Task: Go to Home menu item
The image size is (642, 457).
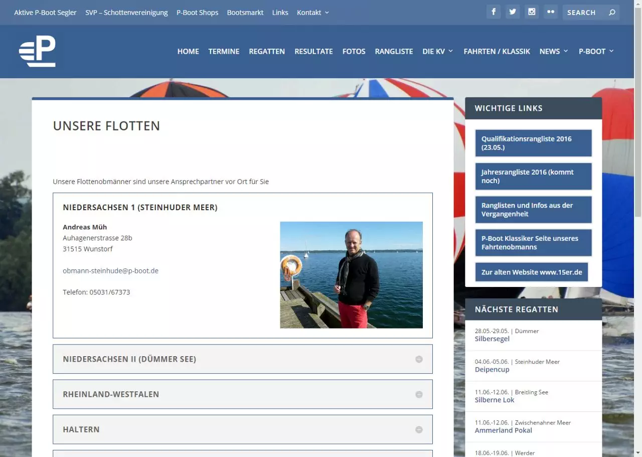Action: [188, 51]
